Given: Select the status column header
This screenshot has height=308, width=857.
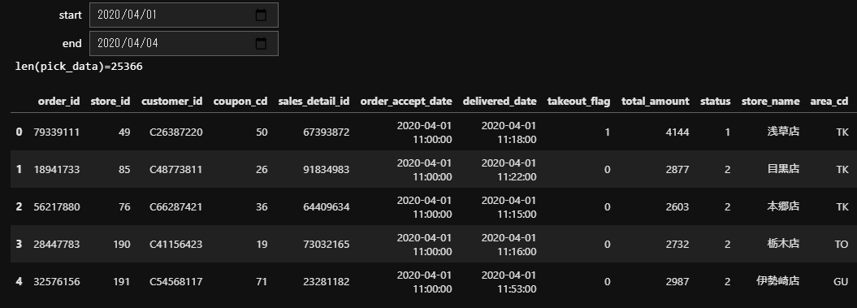Looking at the screenshot, I should (716, 102).
